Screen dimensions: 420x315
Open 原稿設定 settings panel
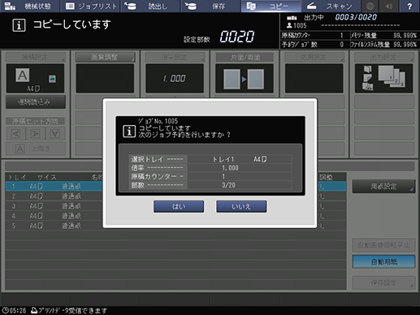[35, 57]
